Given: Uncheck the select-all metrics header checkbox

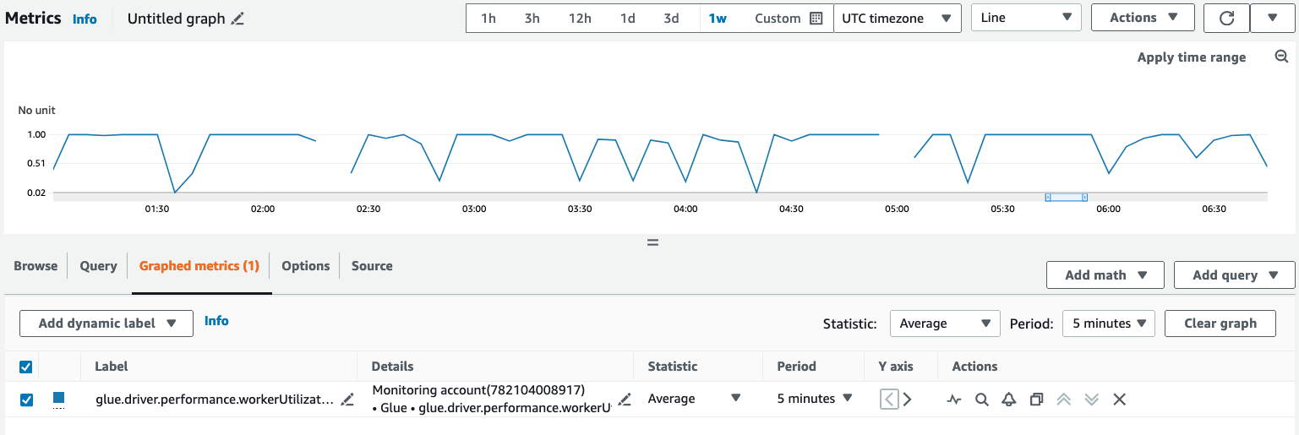Looking at the screenshot, I should click(25, 367).
